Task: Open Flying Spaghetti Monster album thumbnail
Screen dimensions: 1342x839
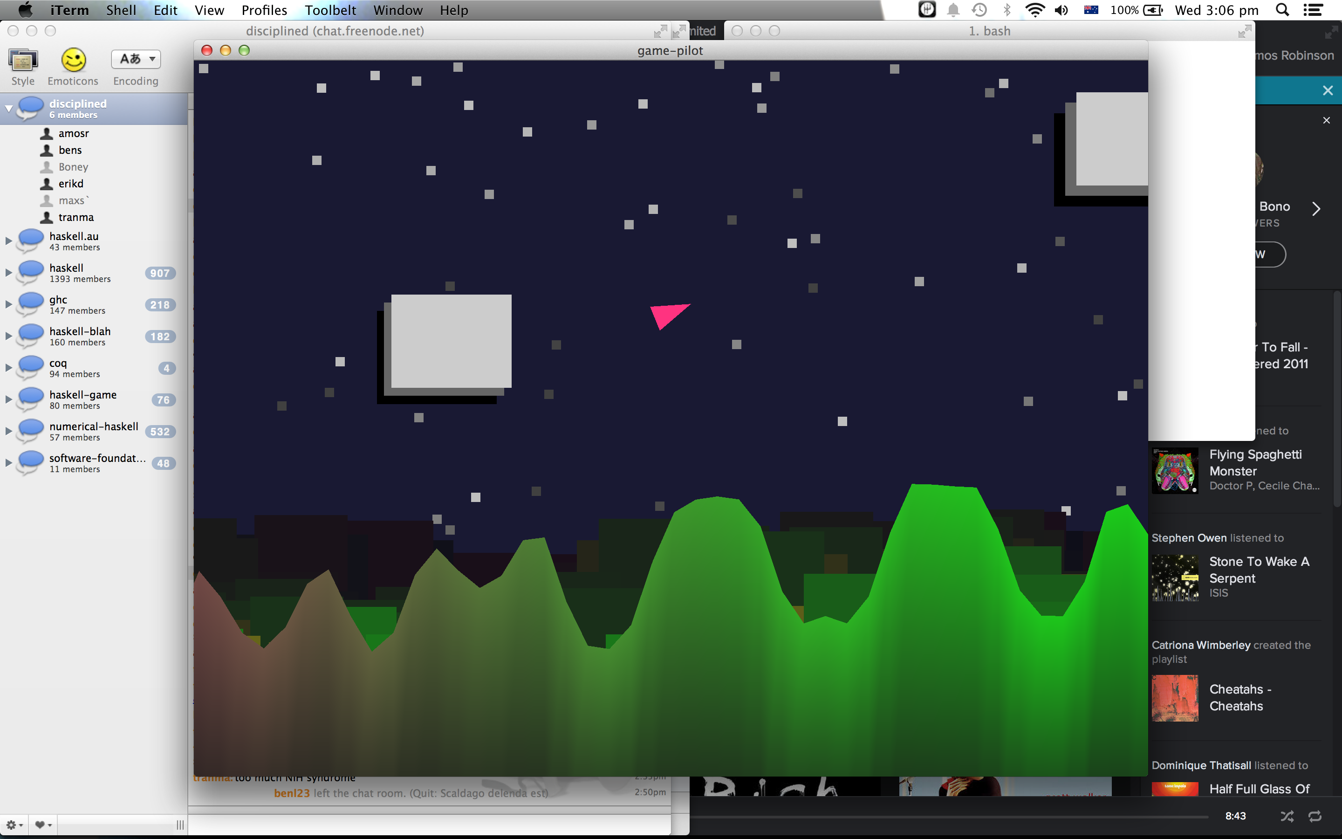Action: tap(1175, 471)
